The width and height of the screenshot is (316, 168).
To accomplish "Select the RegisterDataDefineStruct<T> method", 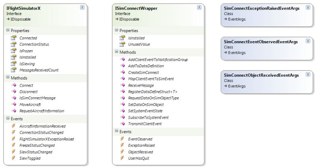I will [152, 92].
